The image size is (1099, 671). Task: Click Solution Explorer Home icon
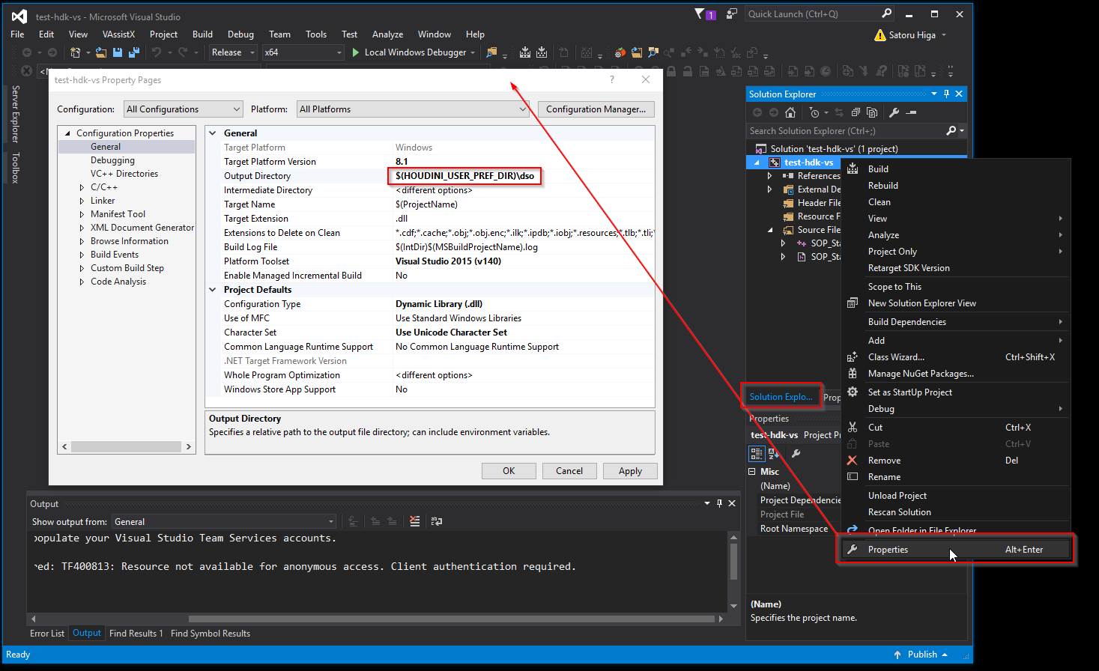click(790, 112)
